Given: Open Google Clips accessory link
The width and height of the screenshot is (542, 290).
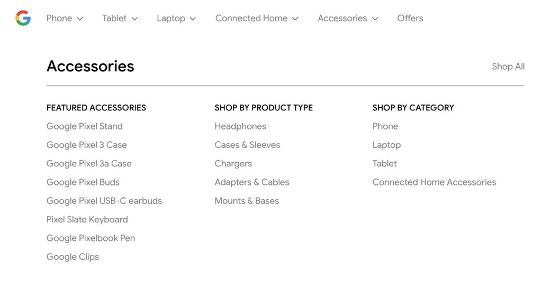Looking at the screenshot, I should coord(73,257).
